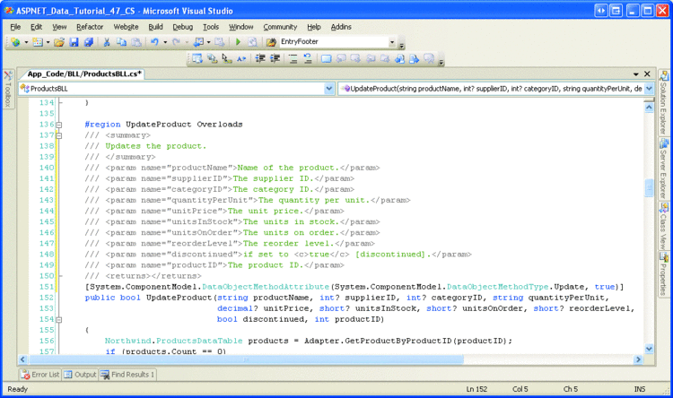Screen dimensions: 673x398
Task: Increase the line indent via toolbar icon
Action: [x=275, y=59]
